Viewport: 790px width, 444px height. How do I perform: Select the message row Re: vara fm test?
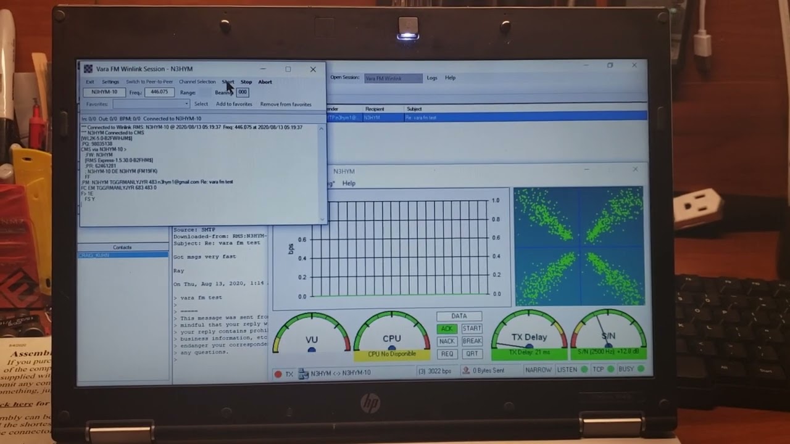coord(486,117)
